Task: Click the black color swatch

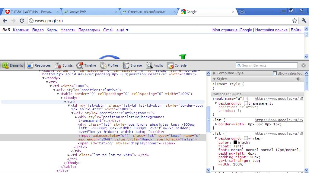Action: (235, 142)
